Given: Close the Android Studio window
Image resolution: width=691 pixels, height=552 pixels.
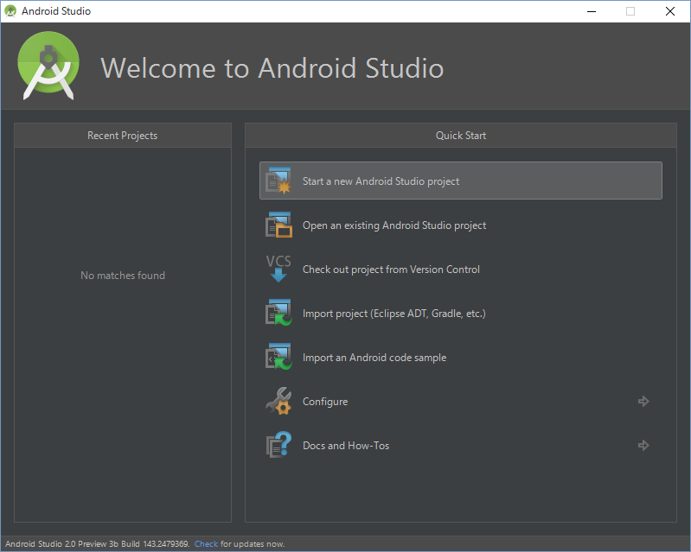Looking at the screenshot, I should (670, 11).
